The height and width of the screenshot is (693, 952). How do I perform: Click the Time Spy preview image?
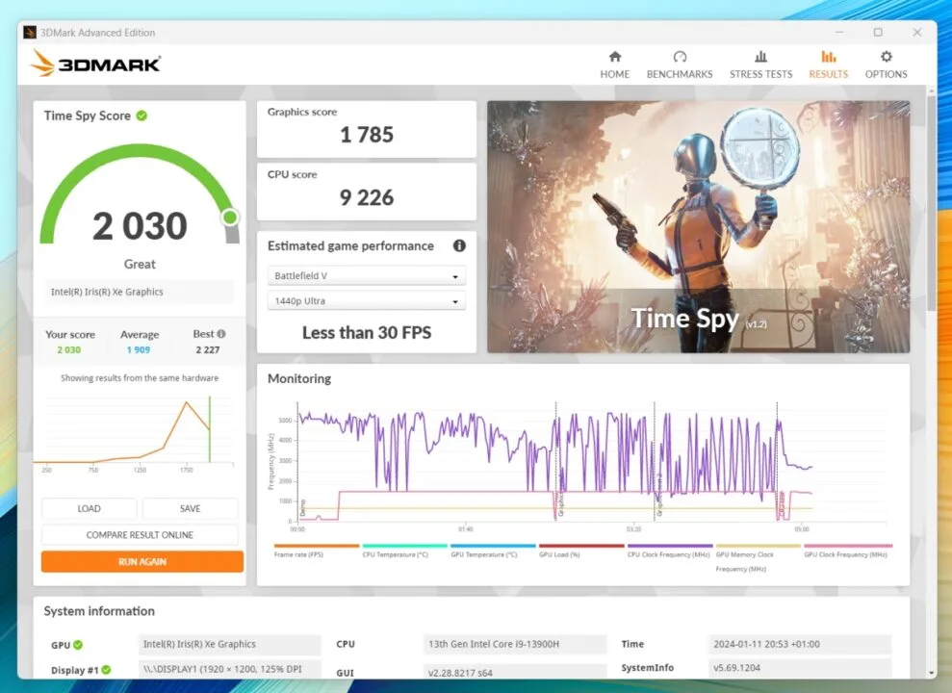coord(698,226)
